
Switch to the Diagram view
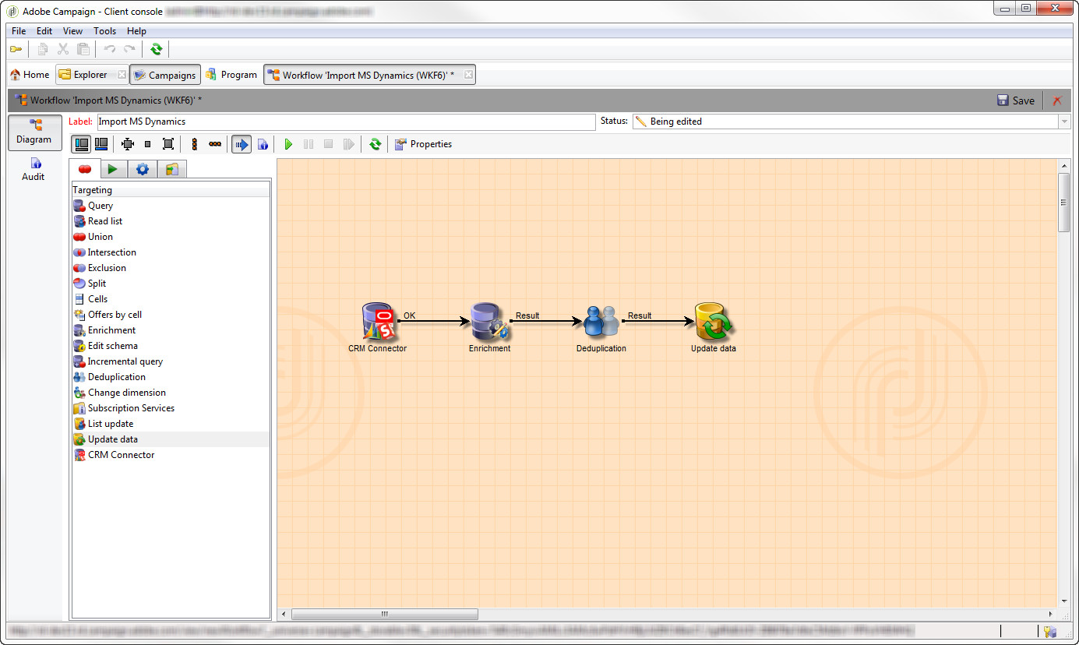tap(35, 132)
